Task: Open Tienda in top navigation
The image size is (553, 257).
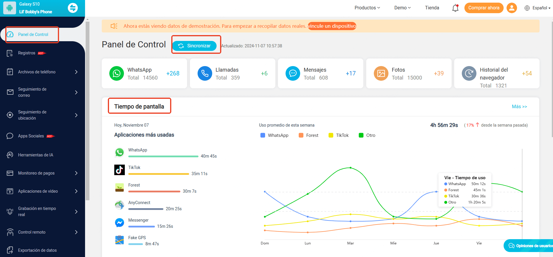Action: tap(432, 8)
